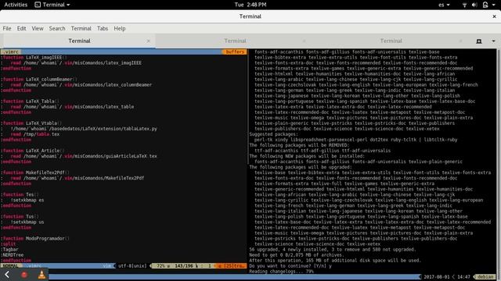
Task: Expand the system menu arrow at top right
Action: pyautogui.click(x=495, y=5)
